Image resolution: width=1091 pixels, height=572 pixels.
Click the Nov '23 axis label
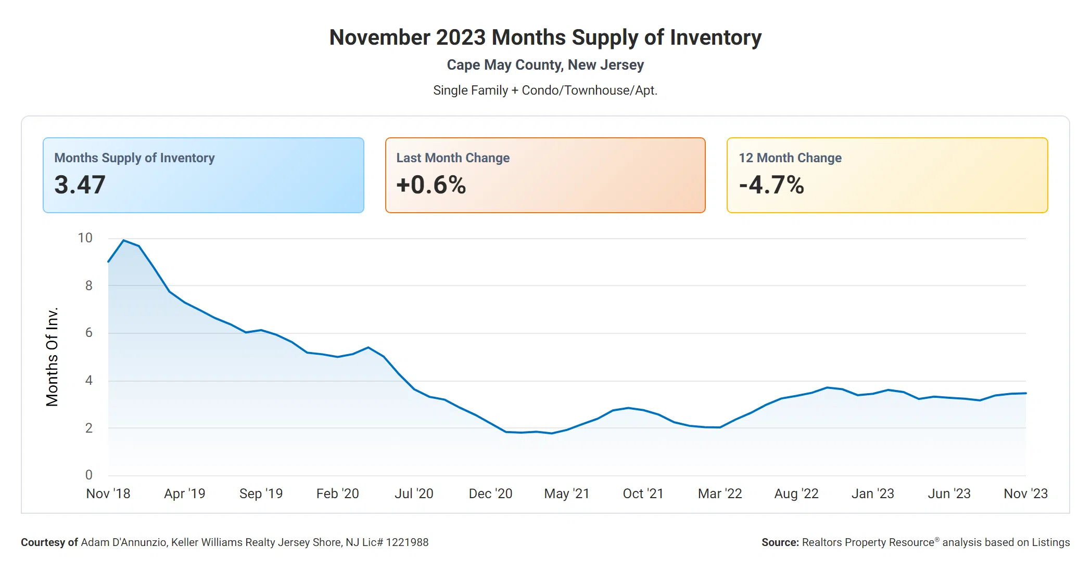click(x=1025, y=493)
